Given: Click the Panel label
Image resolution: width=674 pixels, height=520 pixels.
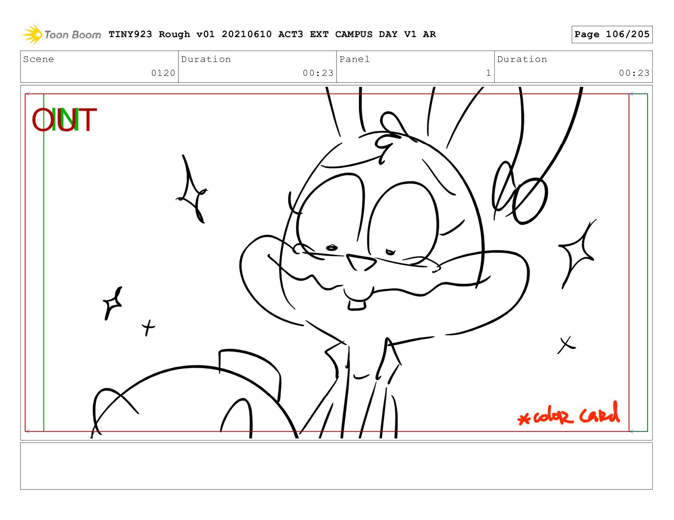Looking at the screenshot, I should [x=355, y=59].
